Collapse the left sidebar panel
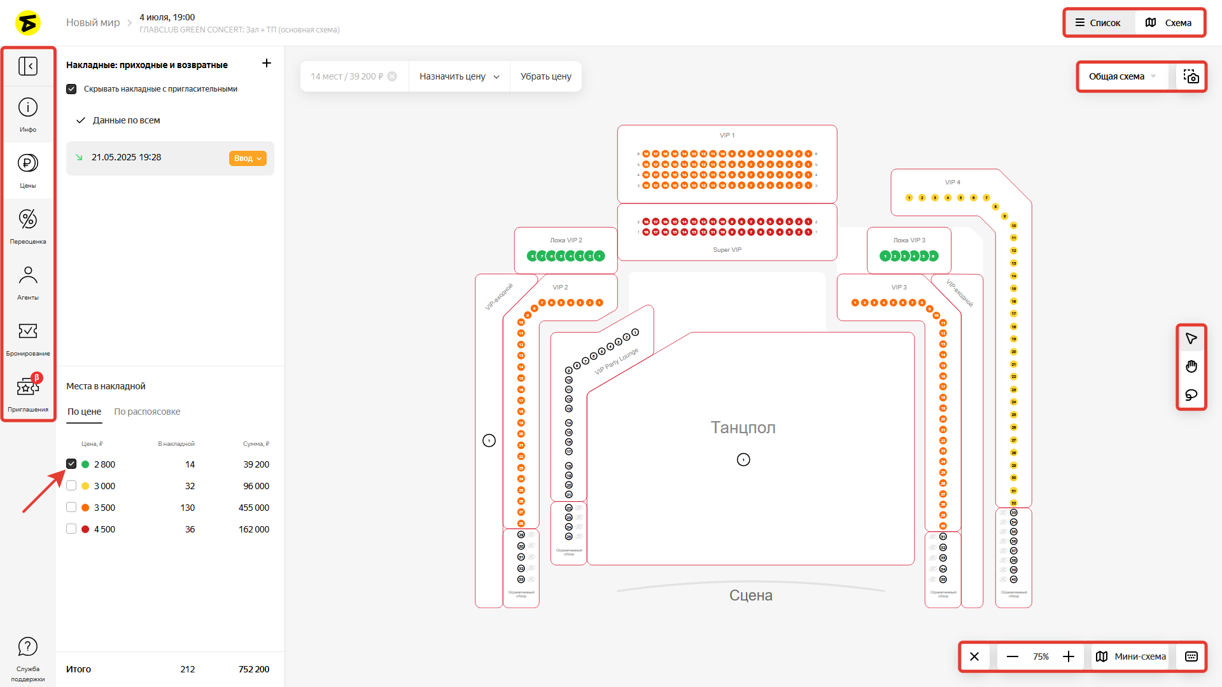This screenshot has height=687, width=1222. click(x=28, y=66)
